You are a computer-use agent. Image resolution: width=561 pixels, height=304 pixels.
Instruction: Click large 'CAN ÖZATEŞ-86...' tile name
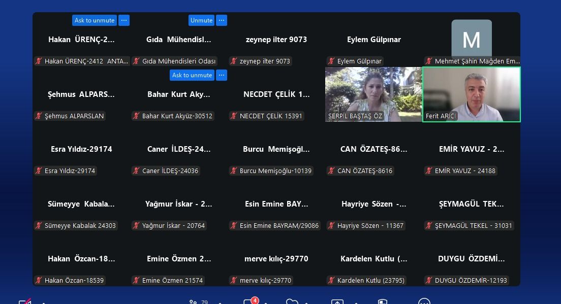(374, 149)
